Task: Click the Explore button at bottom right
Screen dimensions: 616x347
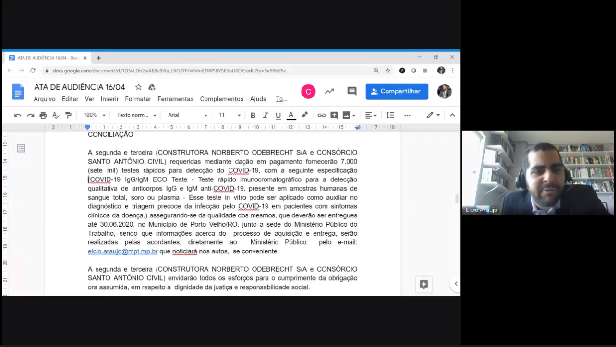Action: pos(423,284)
